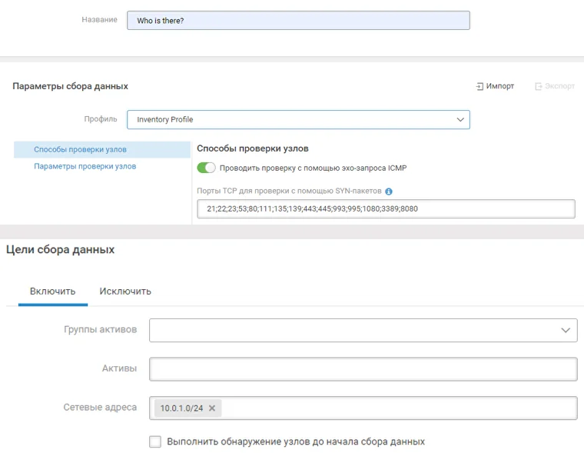584x453 pixels.
Task: Click the 10.0.1.0/24 address chip
Action: click(x=181, y=408)
